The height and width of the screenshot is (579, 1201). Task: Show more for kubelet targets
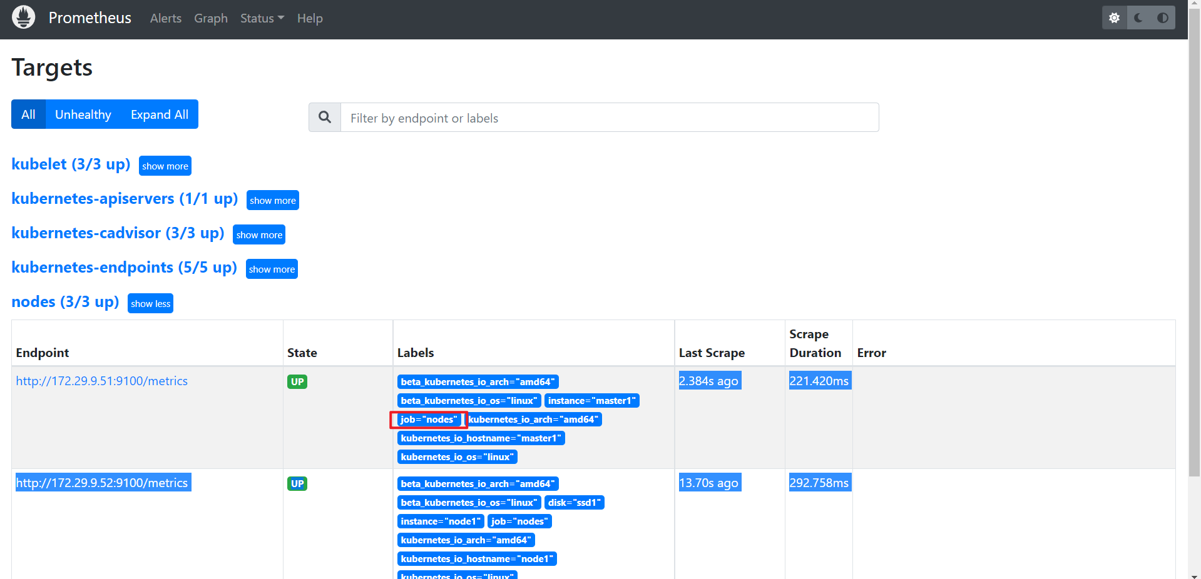(x=165, y=166)
